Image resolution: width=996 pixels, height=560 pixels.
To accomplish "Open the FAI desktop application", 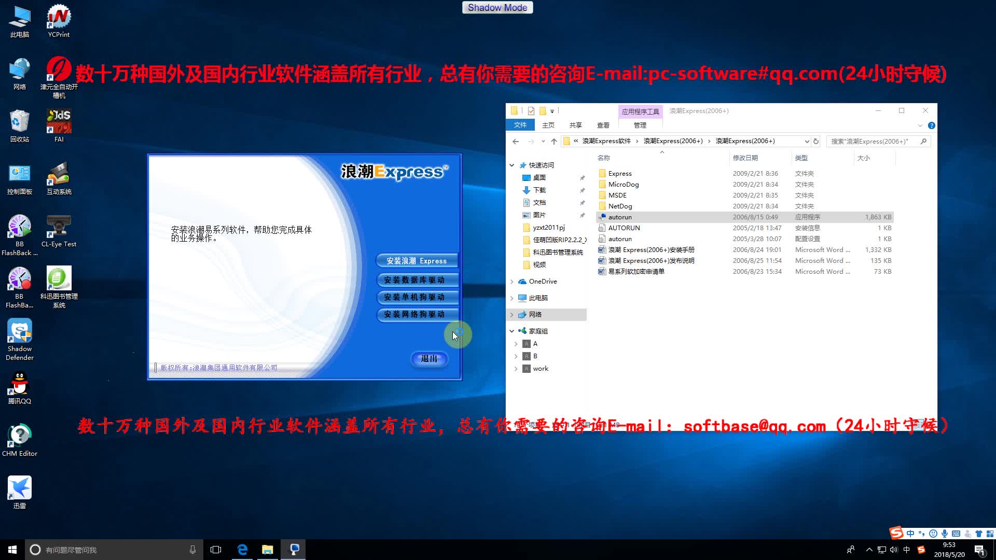I will tap(58, 122).
